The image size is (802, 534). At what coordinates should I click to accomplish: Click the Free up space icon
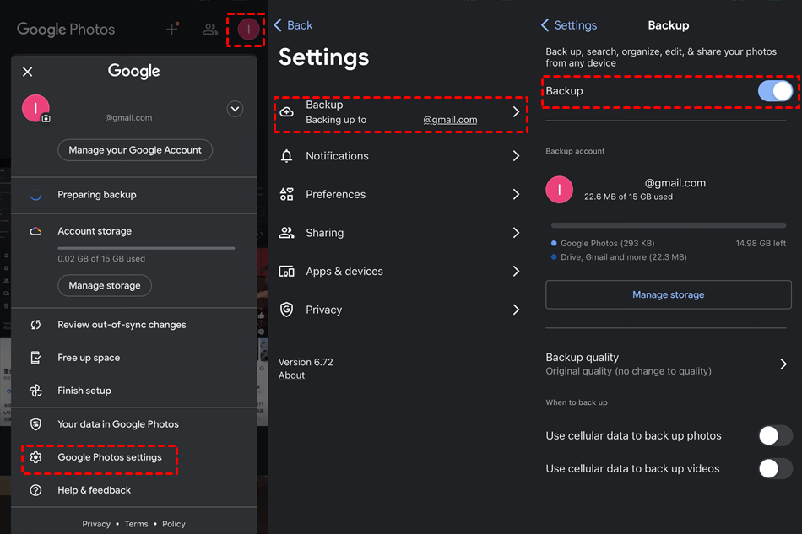click(x=35, y=358)
